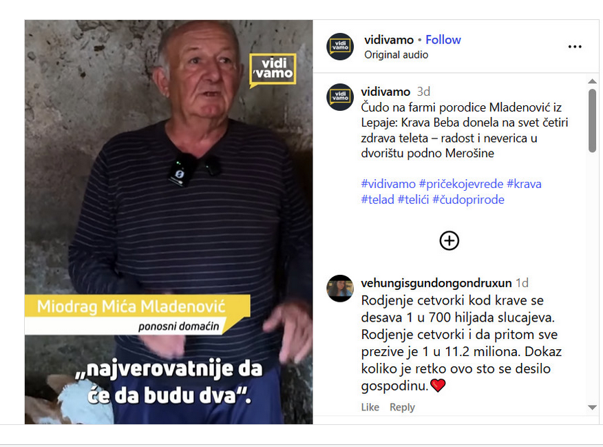The image size is (603, 447).
Task: Click the scrollbar up arrow in comments
Action: (x=592, y=81)
